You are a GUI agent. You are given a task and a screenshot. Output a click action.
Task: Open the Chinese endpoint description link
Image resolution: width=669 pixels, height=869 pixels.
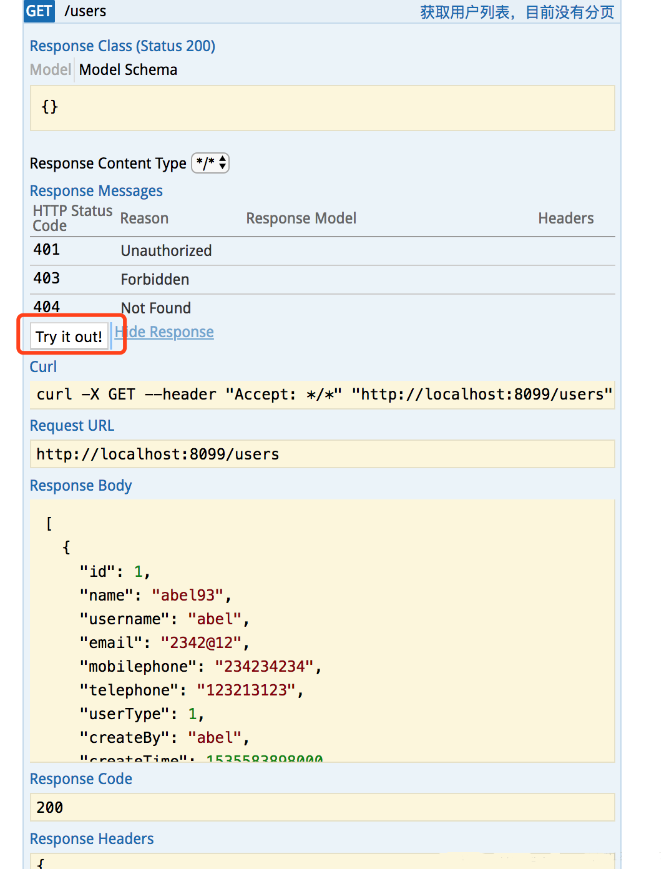517,12
